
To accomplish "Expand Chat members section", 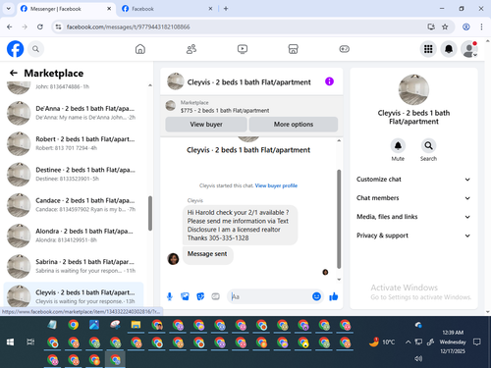I will pyautogui.click(x=413, y=198).
